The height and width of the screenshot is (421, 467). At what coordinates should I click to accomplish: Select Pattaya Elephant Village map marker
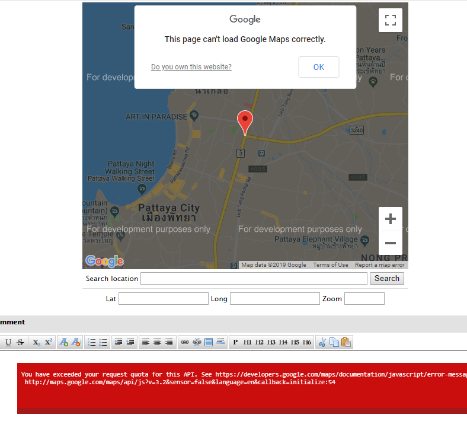(364, 240)
